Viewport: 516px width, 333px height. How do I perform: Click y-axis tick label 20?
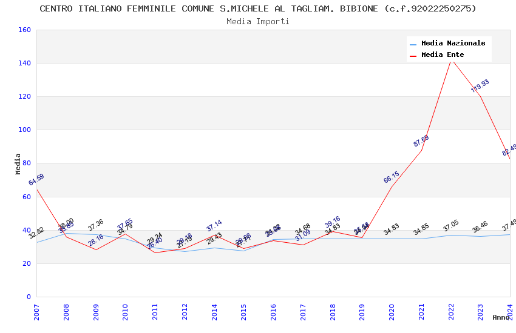point(27,263)
